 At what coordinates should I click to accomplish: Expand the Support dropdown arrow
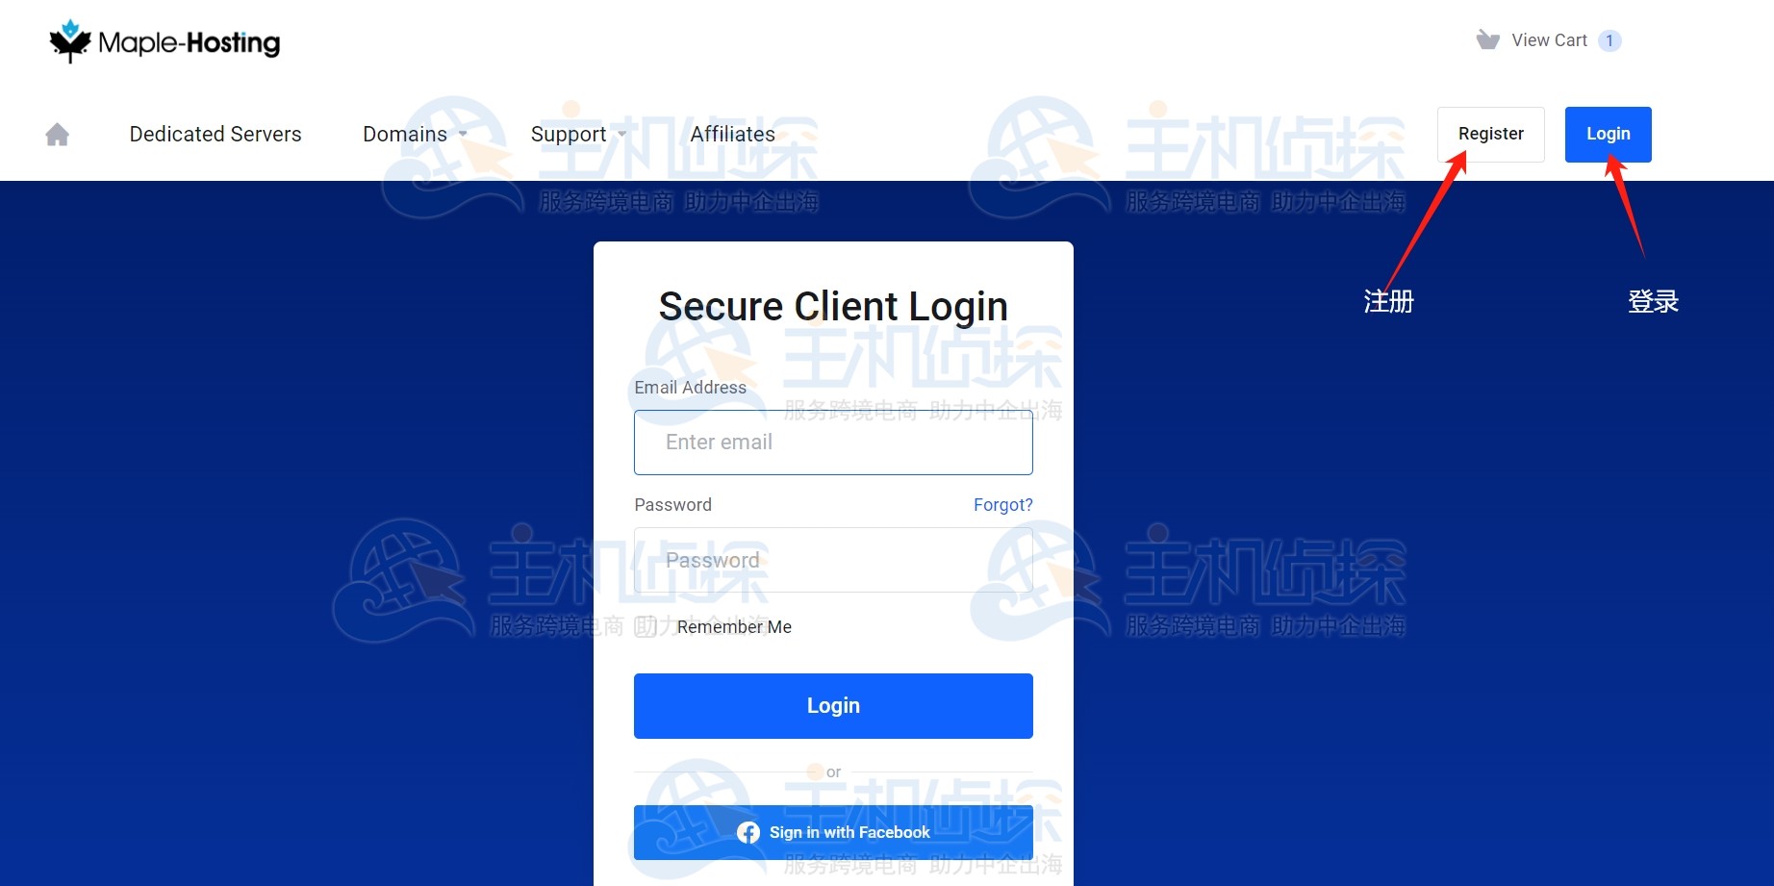(621, 135)
